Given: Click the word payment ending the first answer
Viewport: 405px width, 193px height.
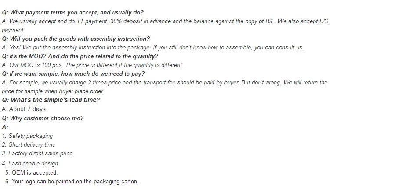Looking at the screenshot, I should click(x=13, y=30).
